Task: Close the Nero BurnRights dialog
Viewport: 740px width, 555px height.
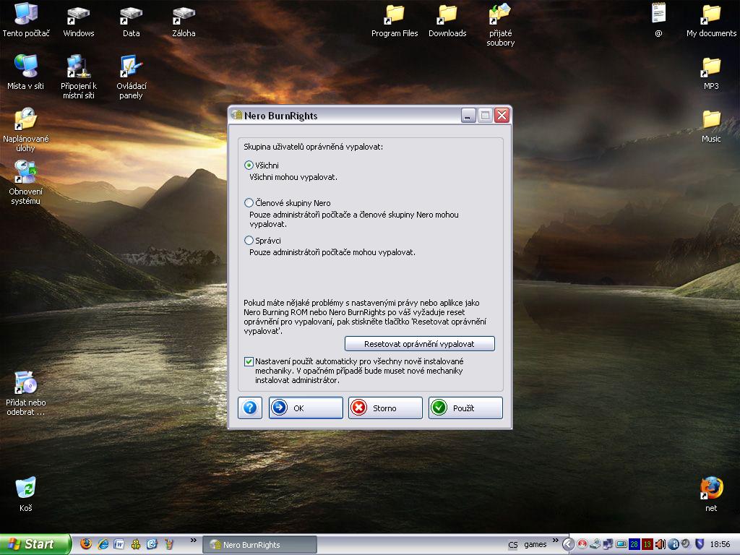Action: click(502, 116)
